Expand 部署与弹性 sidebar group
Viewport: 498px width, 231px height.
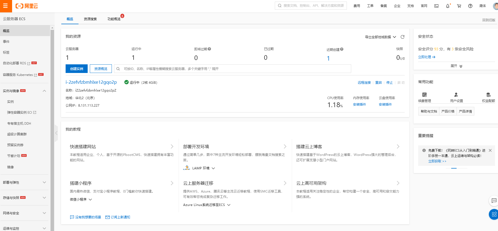pos(44,183)
